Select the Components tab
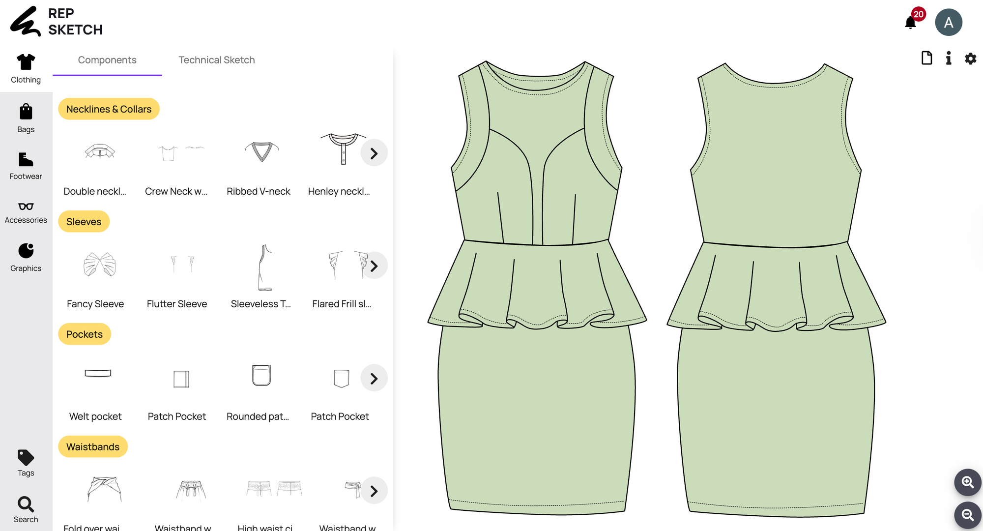Image resolution: width=983 pixels, height=531 pixels. [x=107, y=59]
